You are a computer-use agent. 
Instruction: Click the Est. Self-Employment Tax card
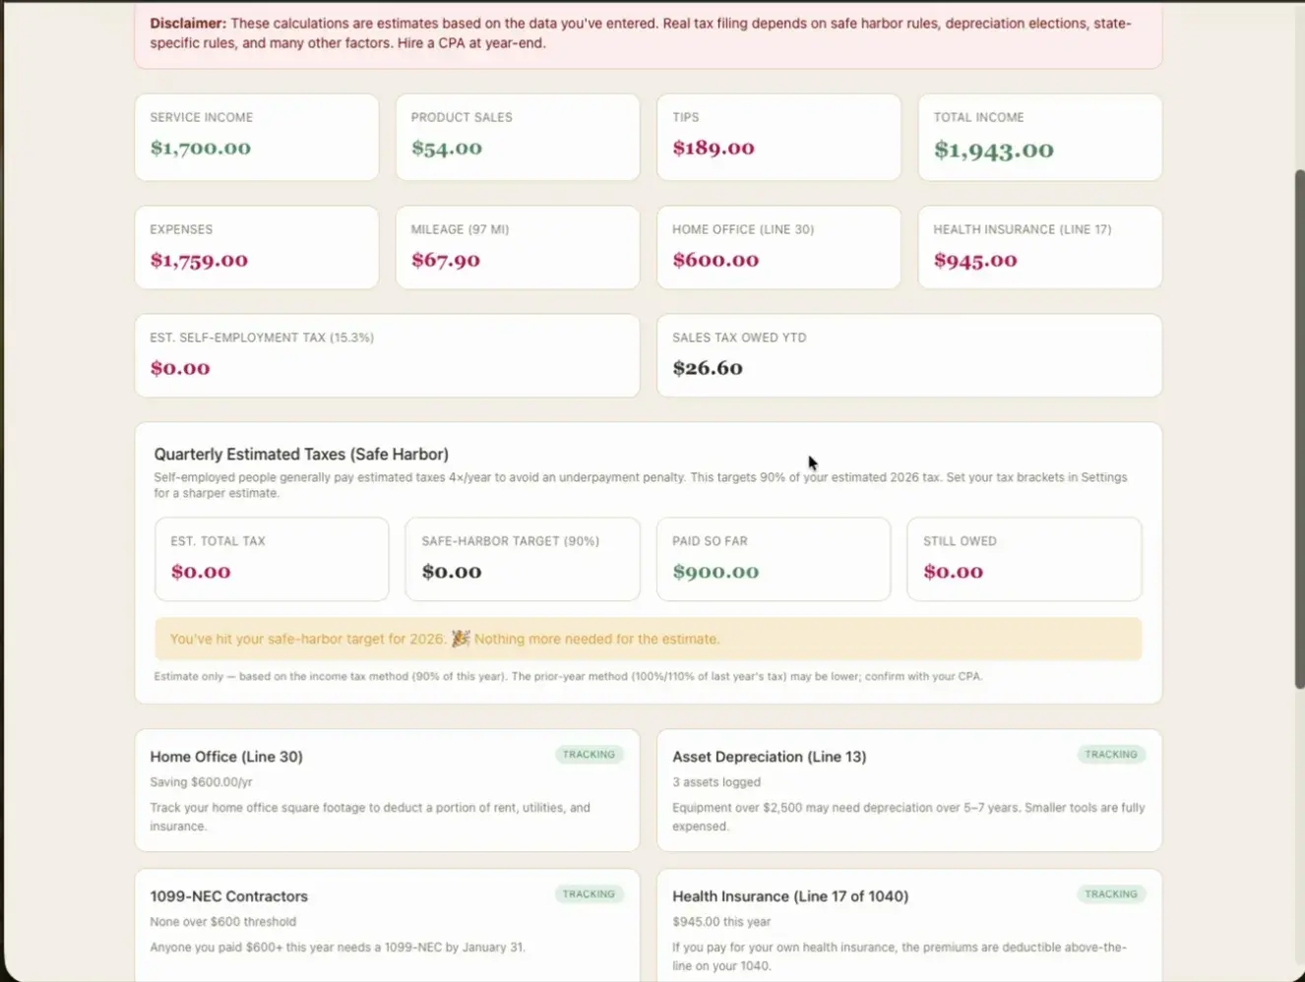(387, 355)
